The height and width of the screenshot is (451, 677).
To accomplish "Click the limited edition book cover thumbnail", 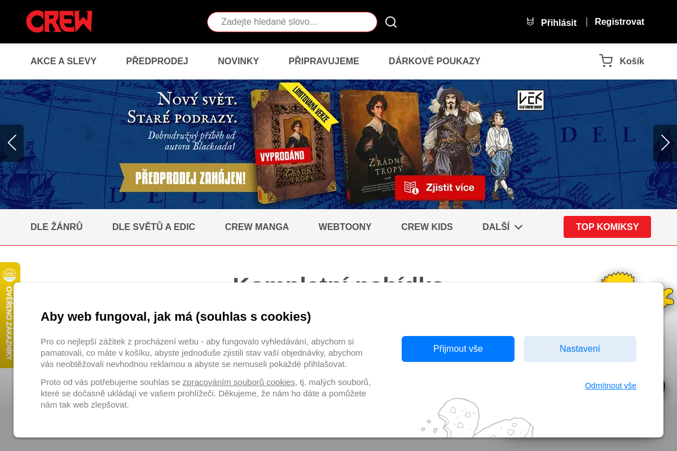I will (293, 147).
